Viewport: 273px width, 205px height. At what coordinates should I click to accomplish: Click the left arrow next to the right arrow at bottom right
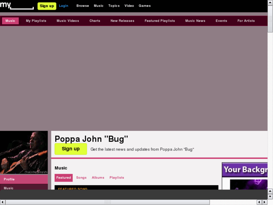259,202
